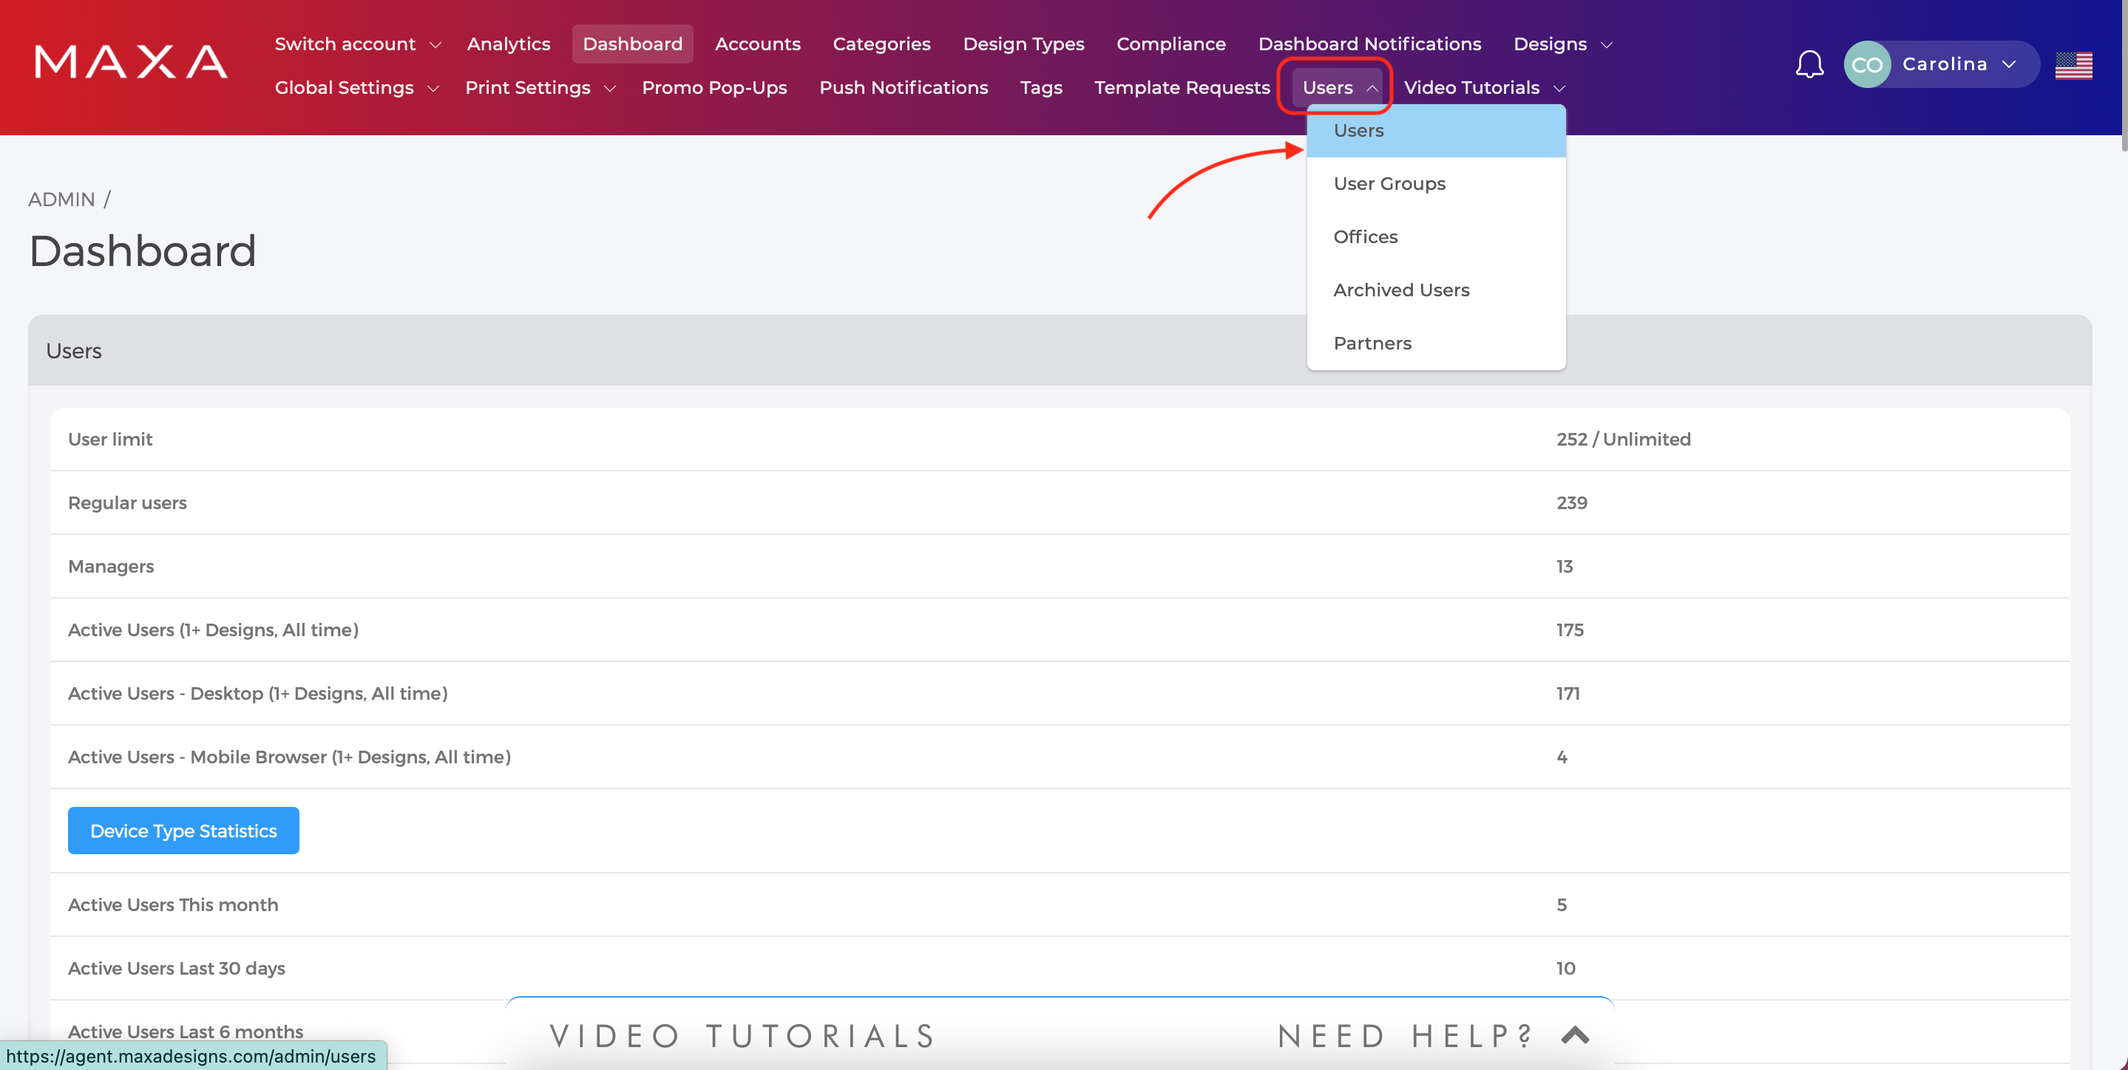
Task: Click the Device Type Statistics button
Action: (183, 831)
